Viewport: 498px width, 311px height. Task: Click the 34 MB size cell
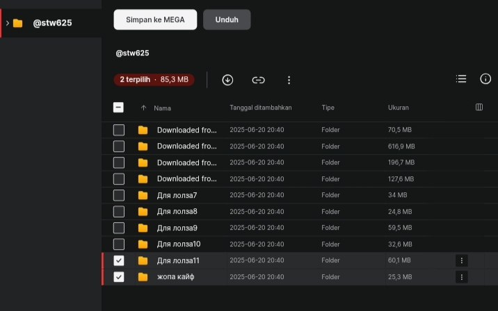click(x=397, y=195)
